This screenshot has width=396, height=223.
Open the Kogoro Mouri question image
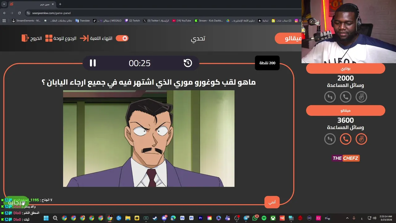(149, 139)
